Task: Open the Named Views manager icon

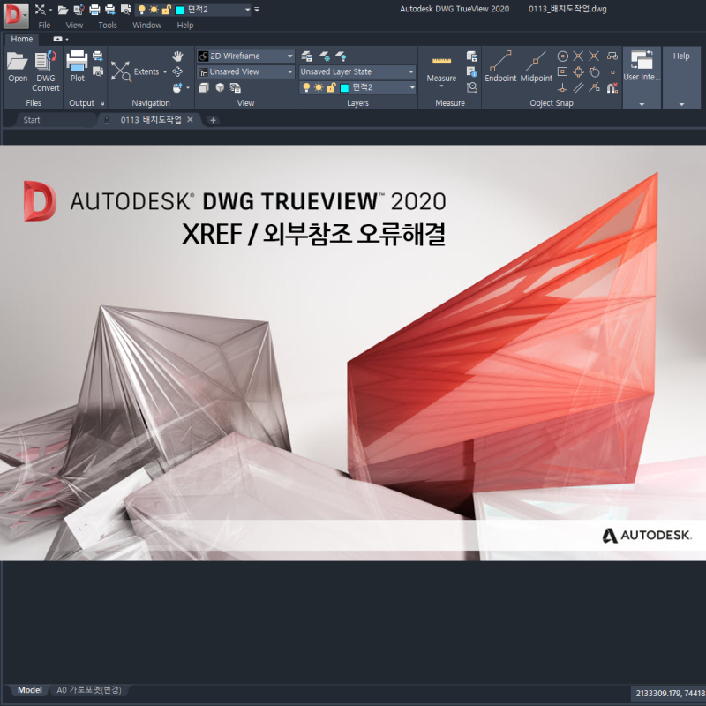Action: 236,87
